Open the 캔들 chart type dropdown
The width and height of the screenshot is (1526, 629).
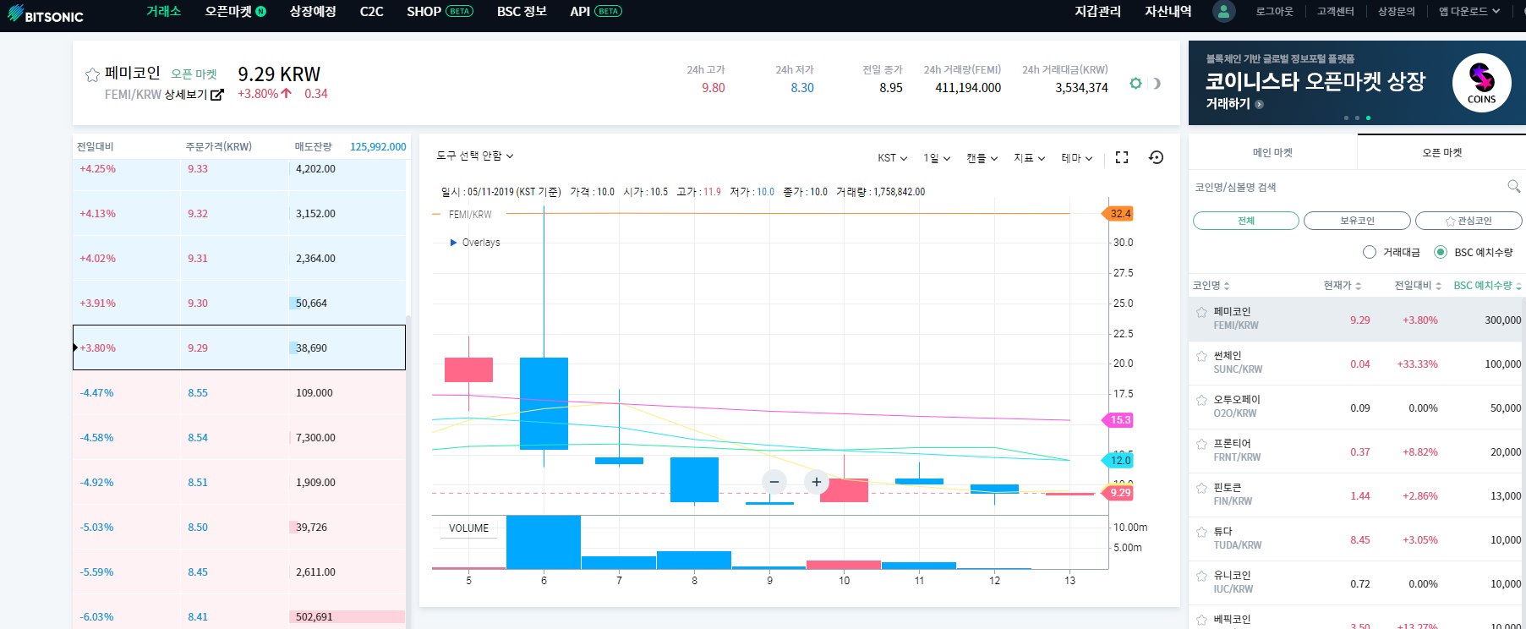pyautogui.click(x=982, y=158)
